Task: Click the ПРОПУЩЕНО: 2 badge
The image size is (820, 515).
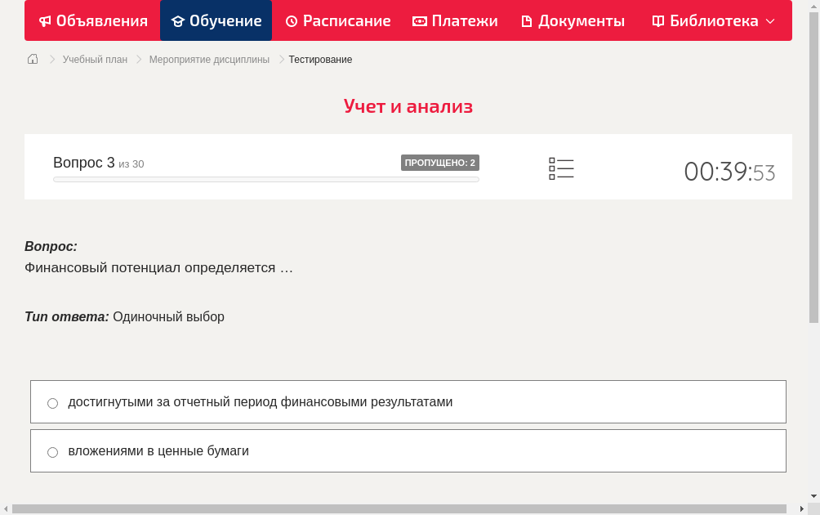Action: point(441,163)
